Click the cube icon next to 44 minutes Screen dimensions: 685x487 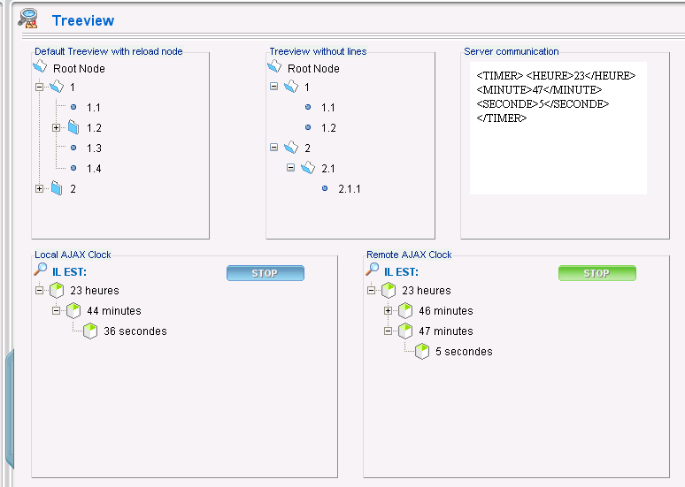click(x=73, y=310)
